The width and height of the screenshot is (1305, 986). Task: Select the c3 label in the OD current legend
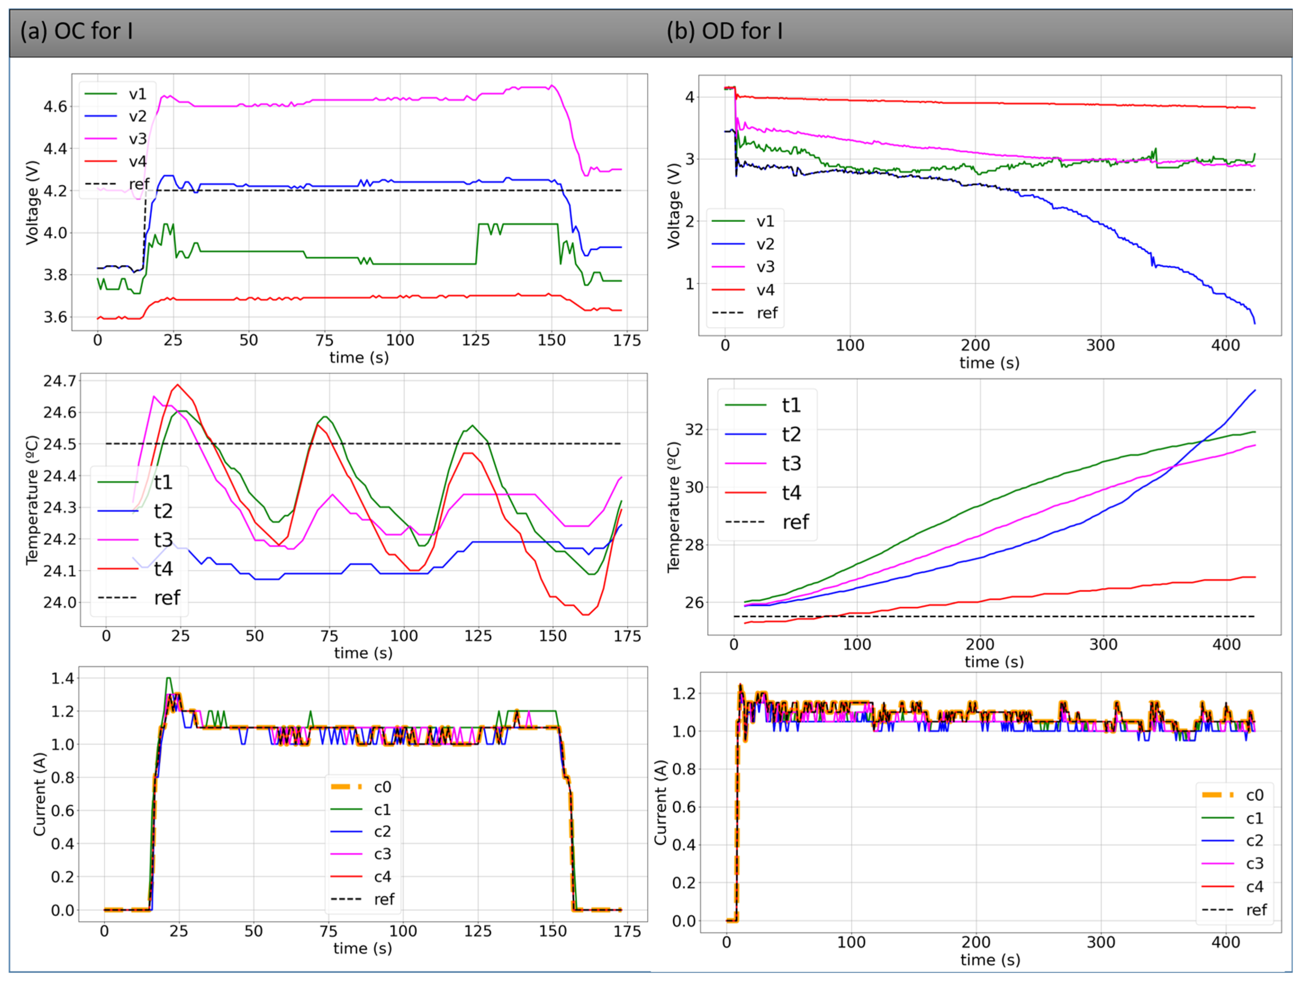(1254, 863)
